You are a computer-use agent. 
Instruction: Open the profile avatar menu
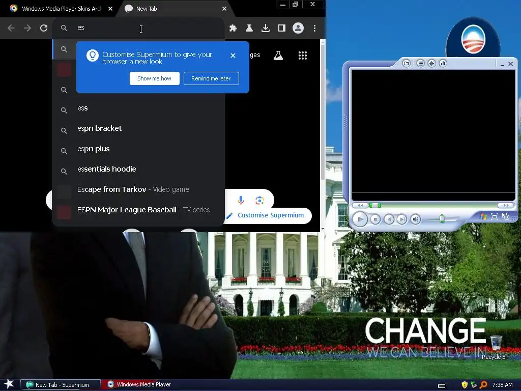[x=298, y=29]
